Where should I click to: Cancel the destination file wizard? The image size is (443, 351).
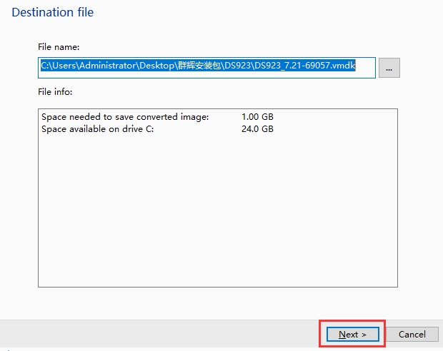412,334
